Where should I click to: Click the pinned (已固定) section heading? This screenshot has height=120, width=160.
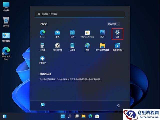tap(43, 24)
